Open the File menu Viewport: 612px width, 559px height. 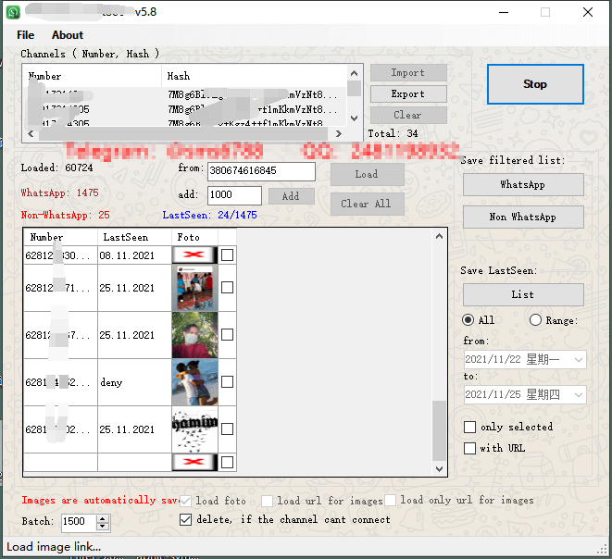(x=25, y=35)
